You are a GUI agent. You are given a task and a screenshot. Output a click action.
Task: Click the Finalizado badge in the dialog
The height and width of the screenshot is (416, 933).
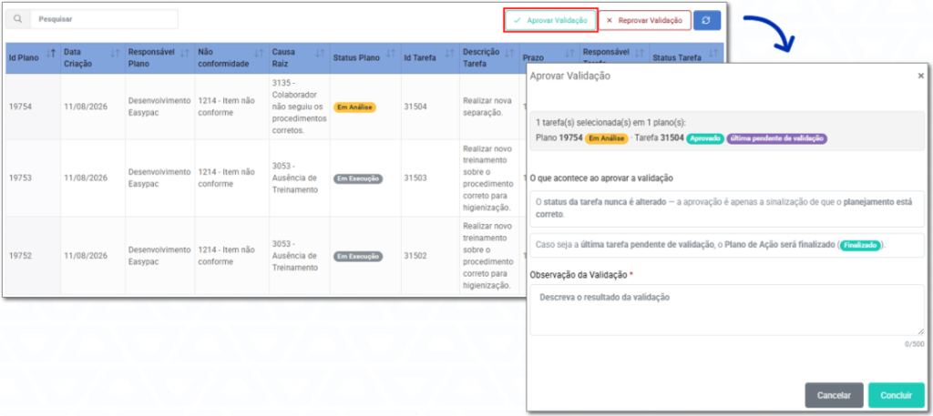click(x=860, y=245)
